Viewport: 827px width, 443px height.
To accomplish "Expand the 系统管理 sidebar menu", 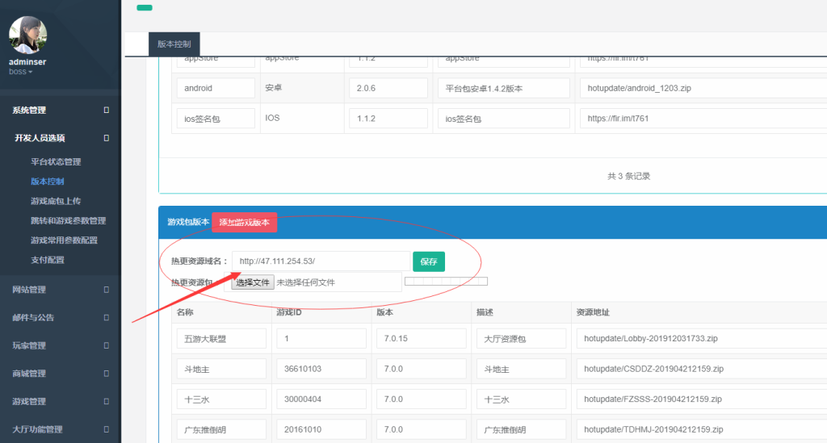I will [x=29, y=111].
